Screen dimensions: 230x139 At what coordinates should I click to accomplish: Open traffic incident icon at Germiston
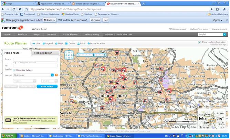pos(145,101)
